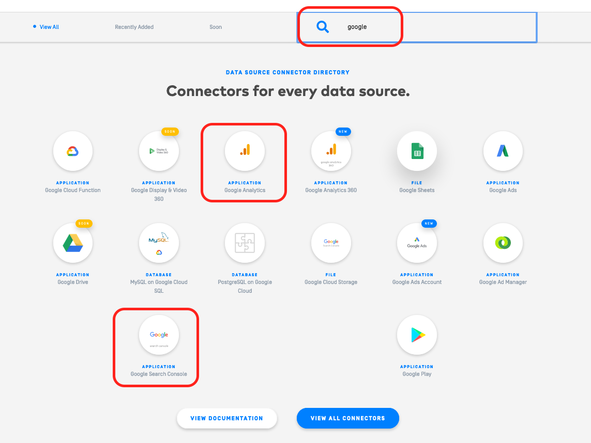Screen dimensions: 591x443
Task: Select the Google Analytics connector icon
Action: point(245,151)
